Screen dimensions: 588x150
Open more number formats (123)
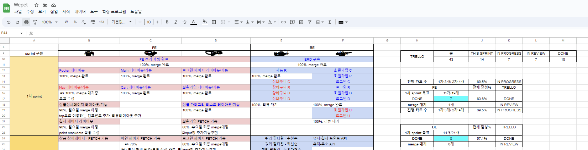coord(101,22)
